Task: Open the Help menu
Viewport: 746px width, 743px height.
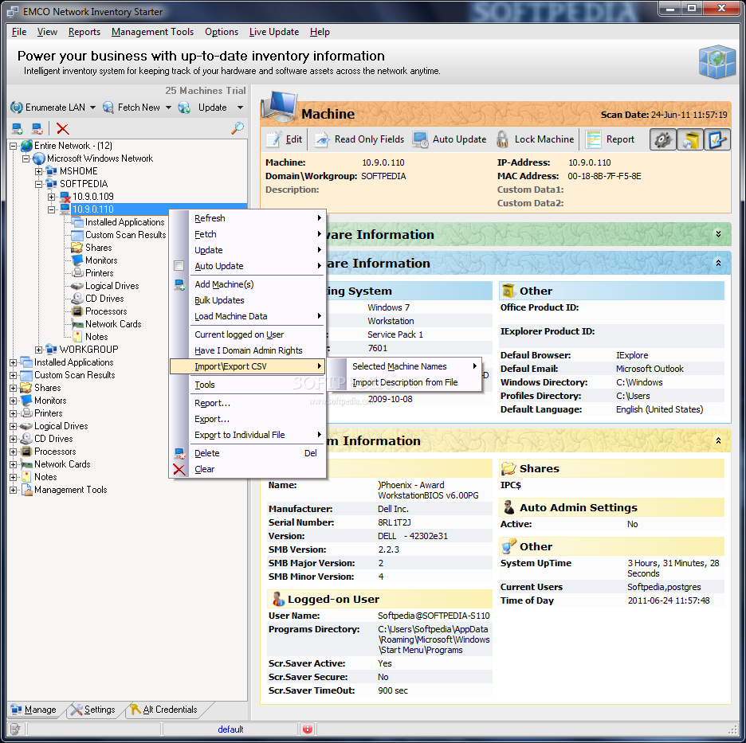Action: click(x=320, y=32)
